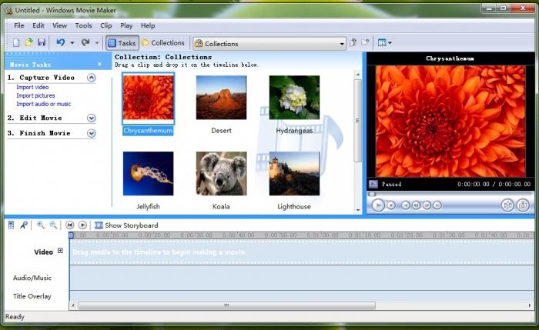The image size is (539, 330).
Task: Play the preview in the monitor
Action: (378, 205)
